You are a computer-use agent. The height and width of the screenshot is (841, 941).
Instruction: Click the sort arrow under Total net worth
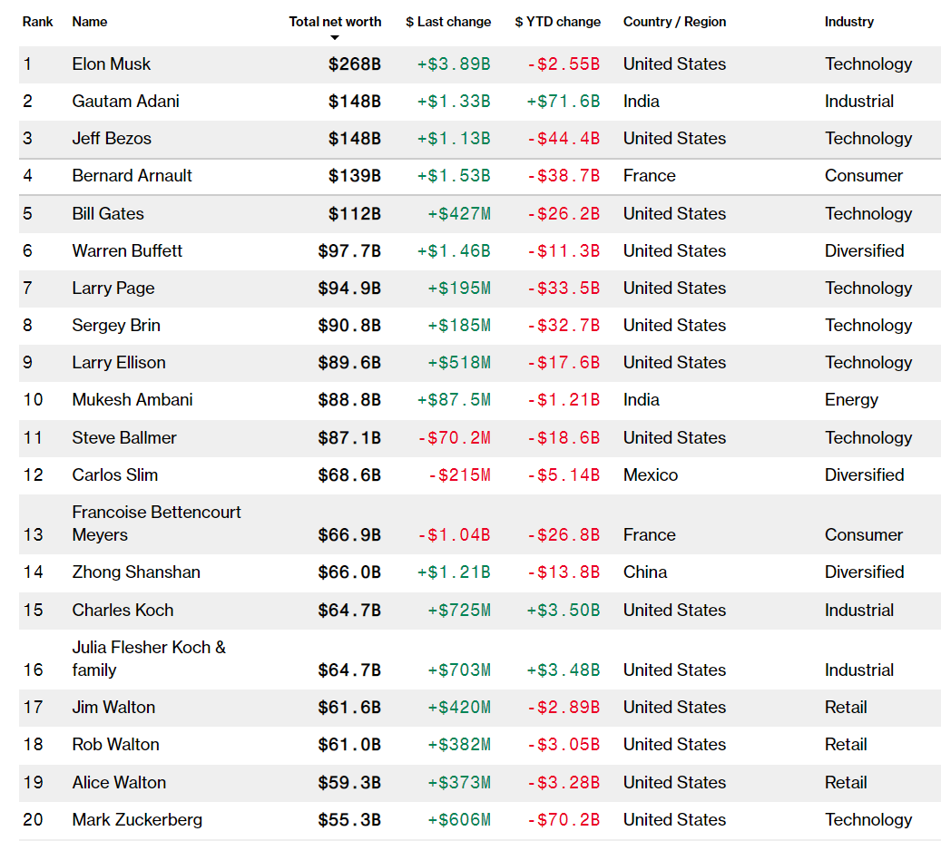click(x=335, y=38)
